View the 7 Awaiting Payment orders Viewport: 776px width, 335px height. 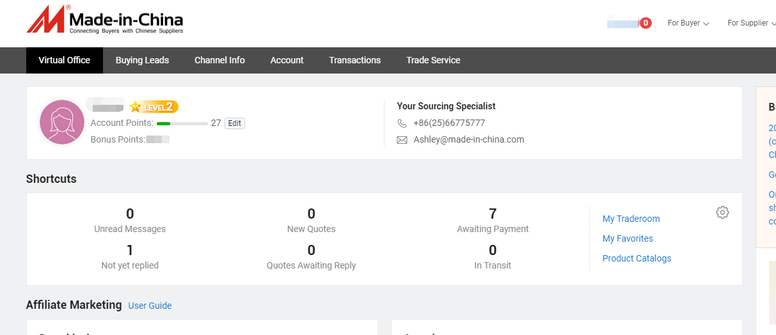tap(493, 214)
